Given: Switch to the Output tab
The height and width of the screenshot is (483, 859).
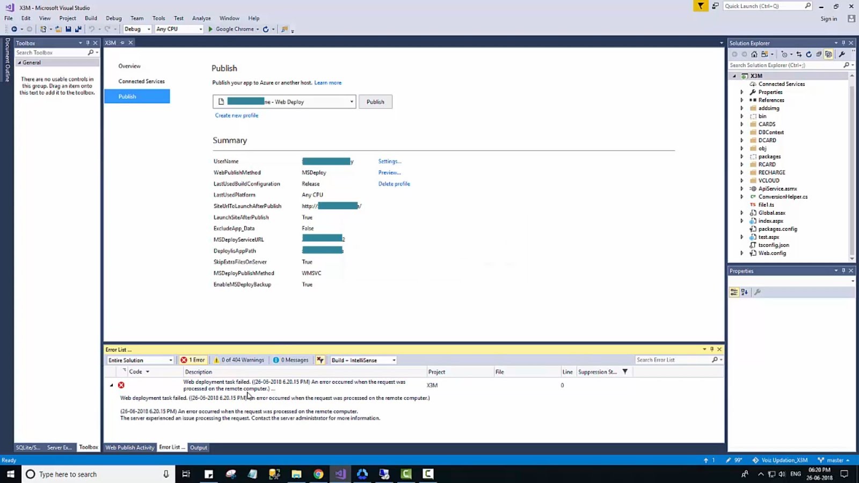Looking at the screenshot, I should coord(198,447).
